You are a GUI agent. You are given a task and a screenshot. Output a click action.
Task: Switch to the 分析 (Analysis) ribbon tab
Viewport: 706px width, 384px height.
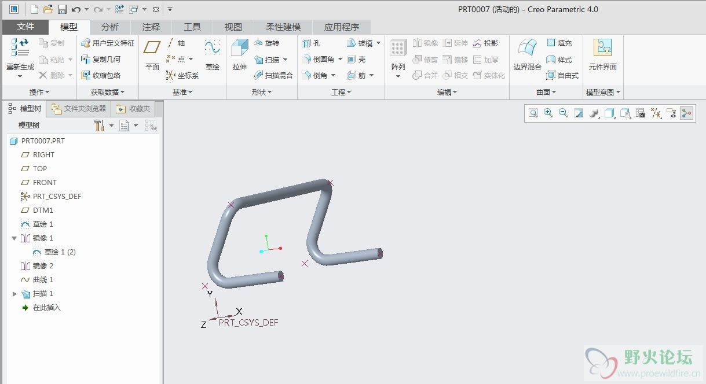pyautogui.click(x=109, y=27)
